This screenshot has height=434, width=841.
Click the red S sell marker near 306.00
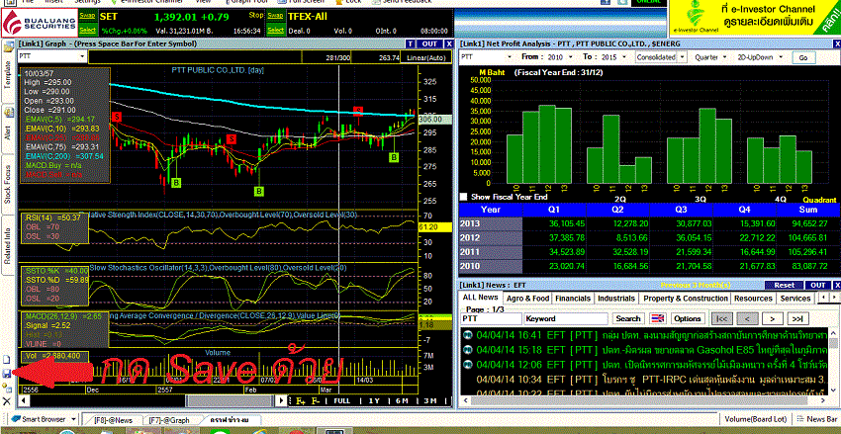tap(358, 111)
